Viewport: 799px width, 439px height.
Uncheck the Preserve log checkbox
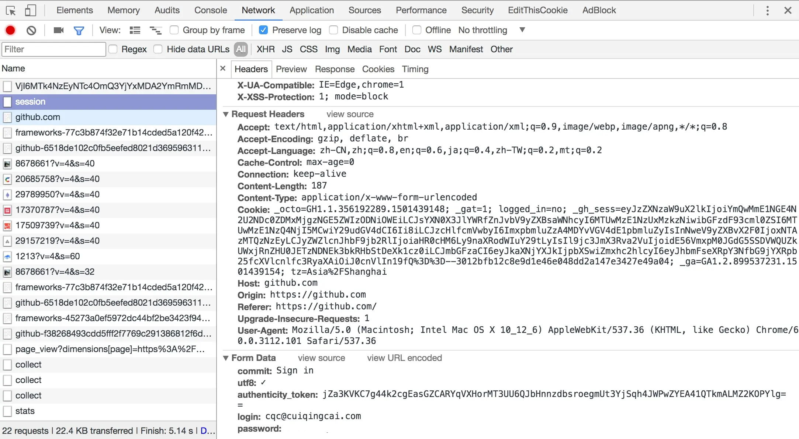pos(263,30)
